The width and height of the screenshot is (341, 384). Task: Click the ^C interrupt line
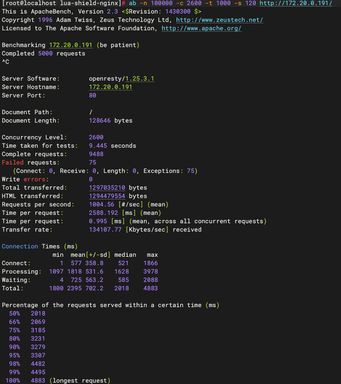[x=6, y=62]
